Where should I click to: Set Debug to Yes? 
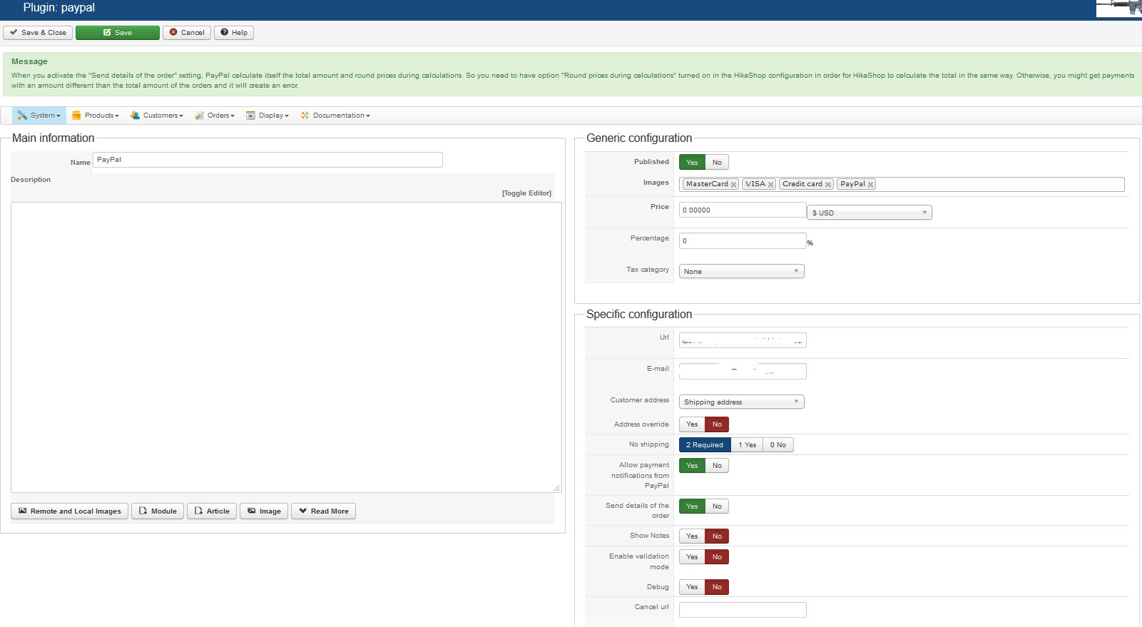point(692,587)
